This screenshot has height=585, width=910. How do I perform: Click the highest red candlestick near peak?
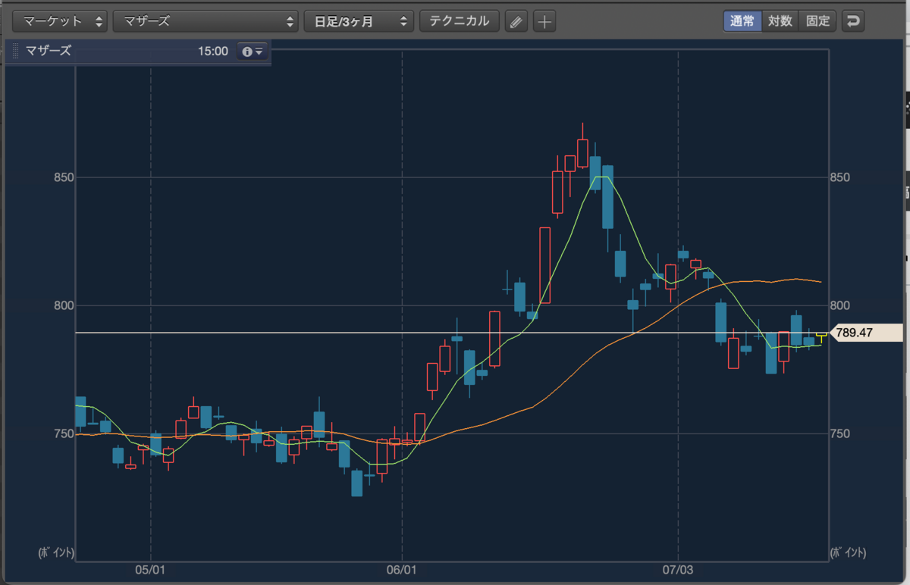[x=582, y=152]
